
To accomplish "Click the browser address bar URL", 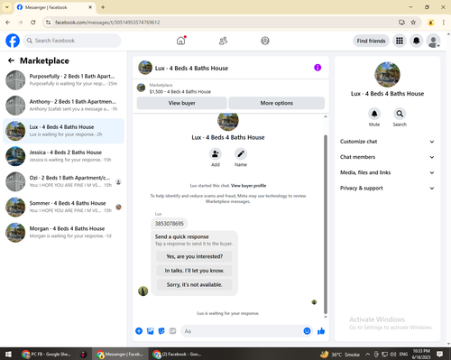I will click(107, 23).
